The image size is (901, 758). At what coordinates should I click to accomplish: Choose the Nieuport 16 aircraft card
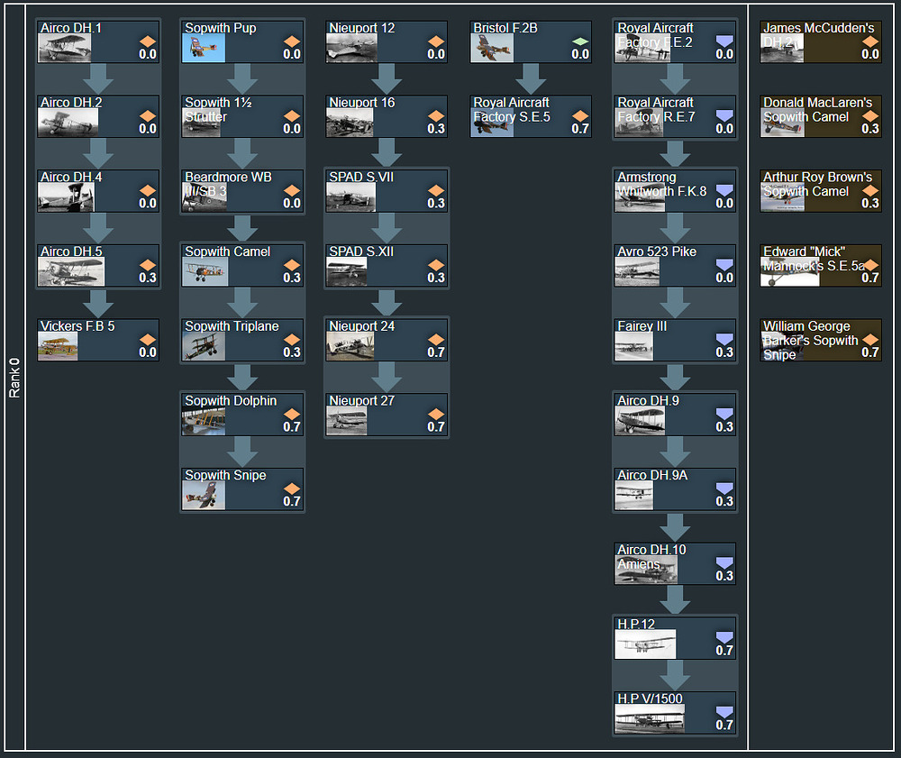[387, 116]
